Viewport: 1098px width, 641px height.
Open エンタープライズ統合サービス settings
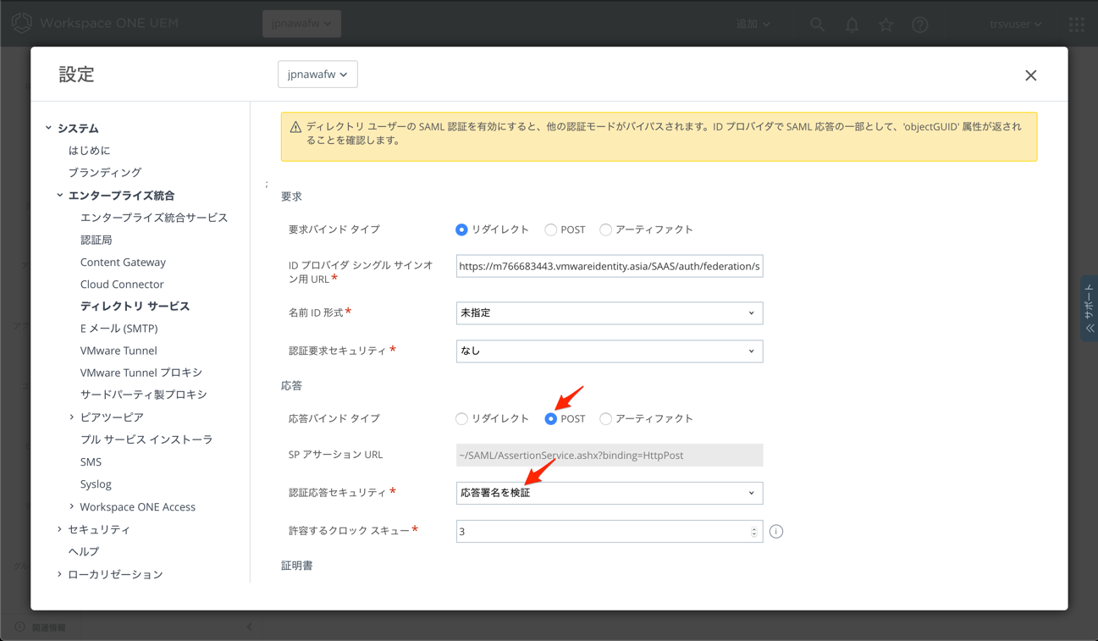(x=154, y=218)
